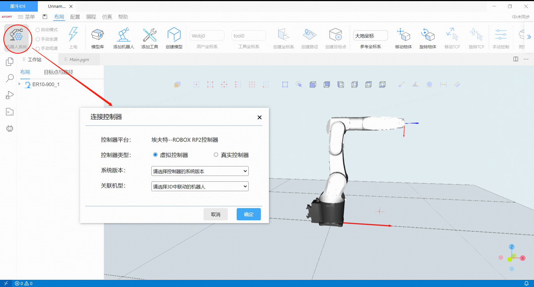
Task: Open the search icon in left sidebar
Action: click(10, 78)
